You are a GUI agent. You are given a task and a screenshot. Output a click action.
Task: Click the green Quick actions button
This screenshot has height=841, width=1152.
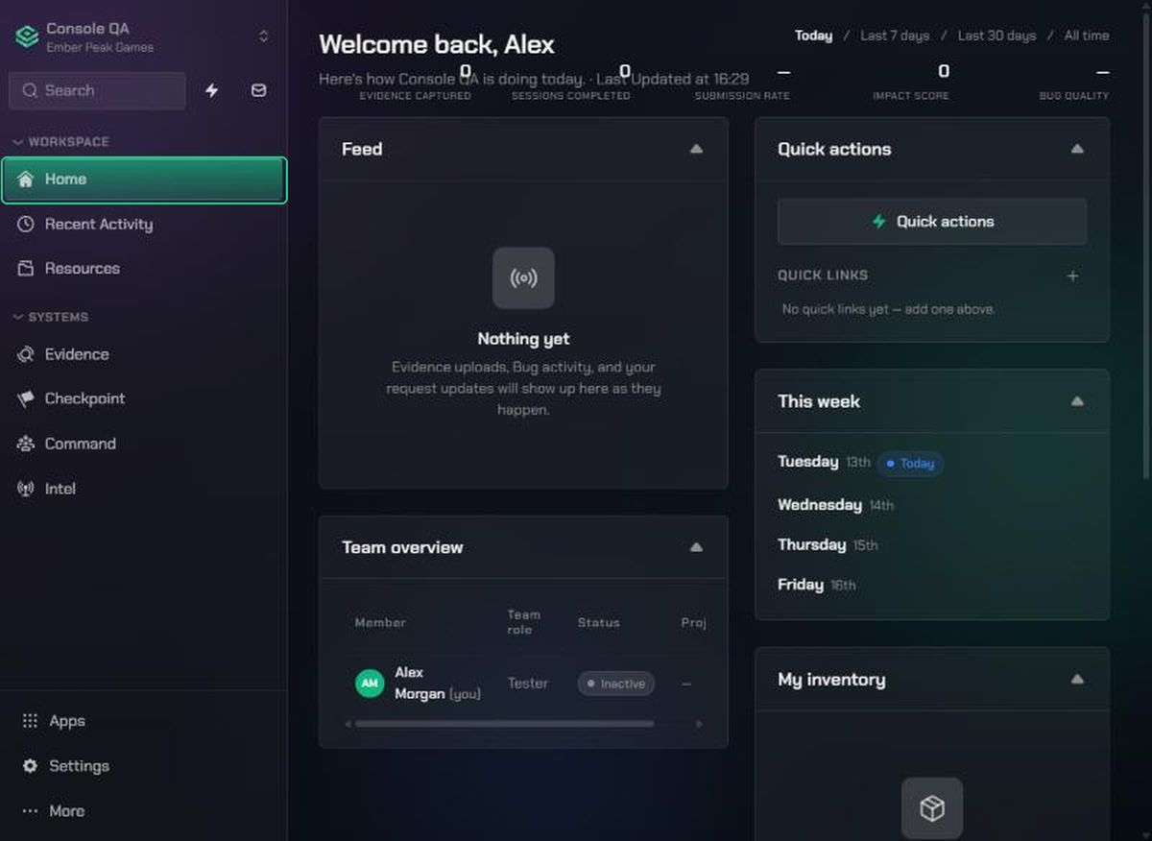coord(932,222)
